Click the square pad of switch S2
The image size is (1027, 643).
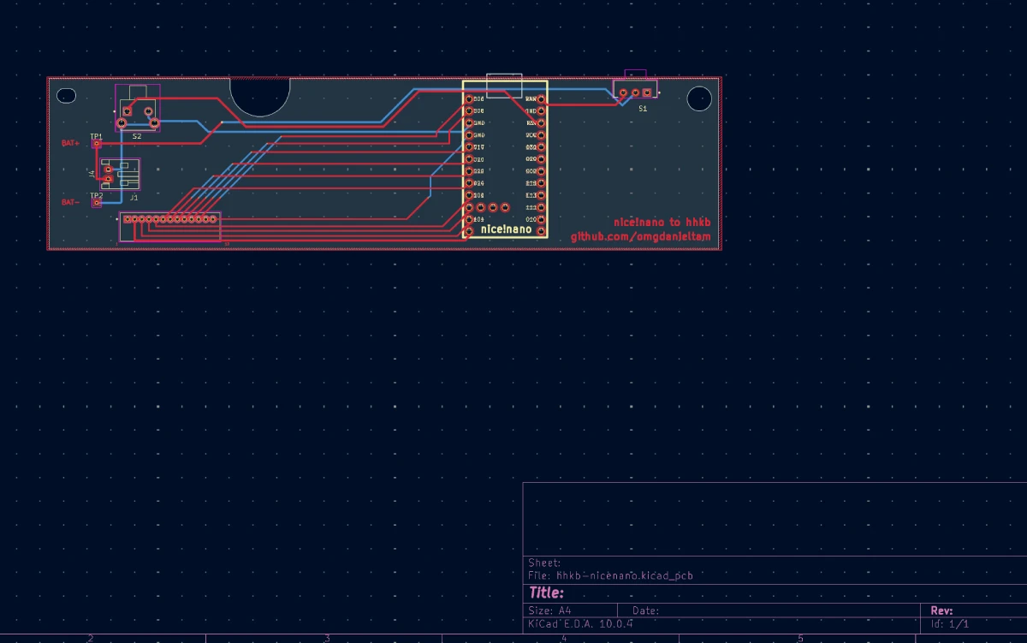coord(128,111)
